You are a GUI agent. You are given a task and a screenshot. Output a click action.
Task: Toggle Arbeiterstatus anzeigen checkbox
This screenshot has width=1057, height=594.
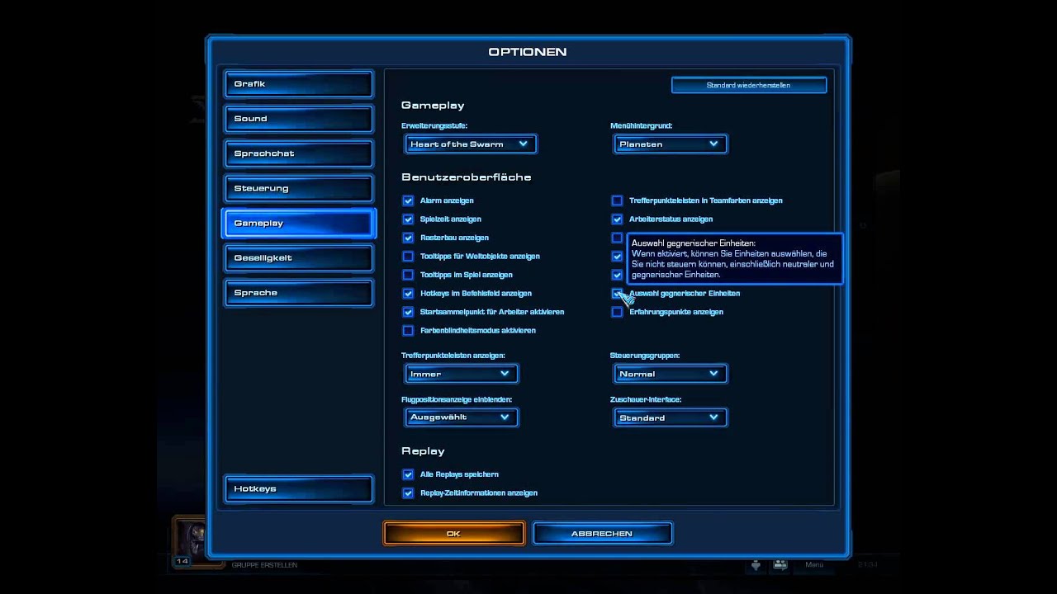pos(617,219)
